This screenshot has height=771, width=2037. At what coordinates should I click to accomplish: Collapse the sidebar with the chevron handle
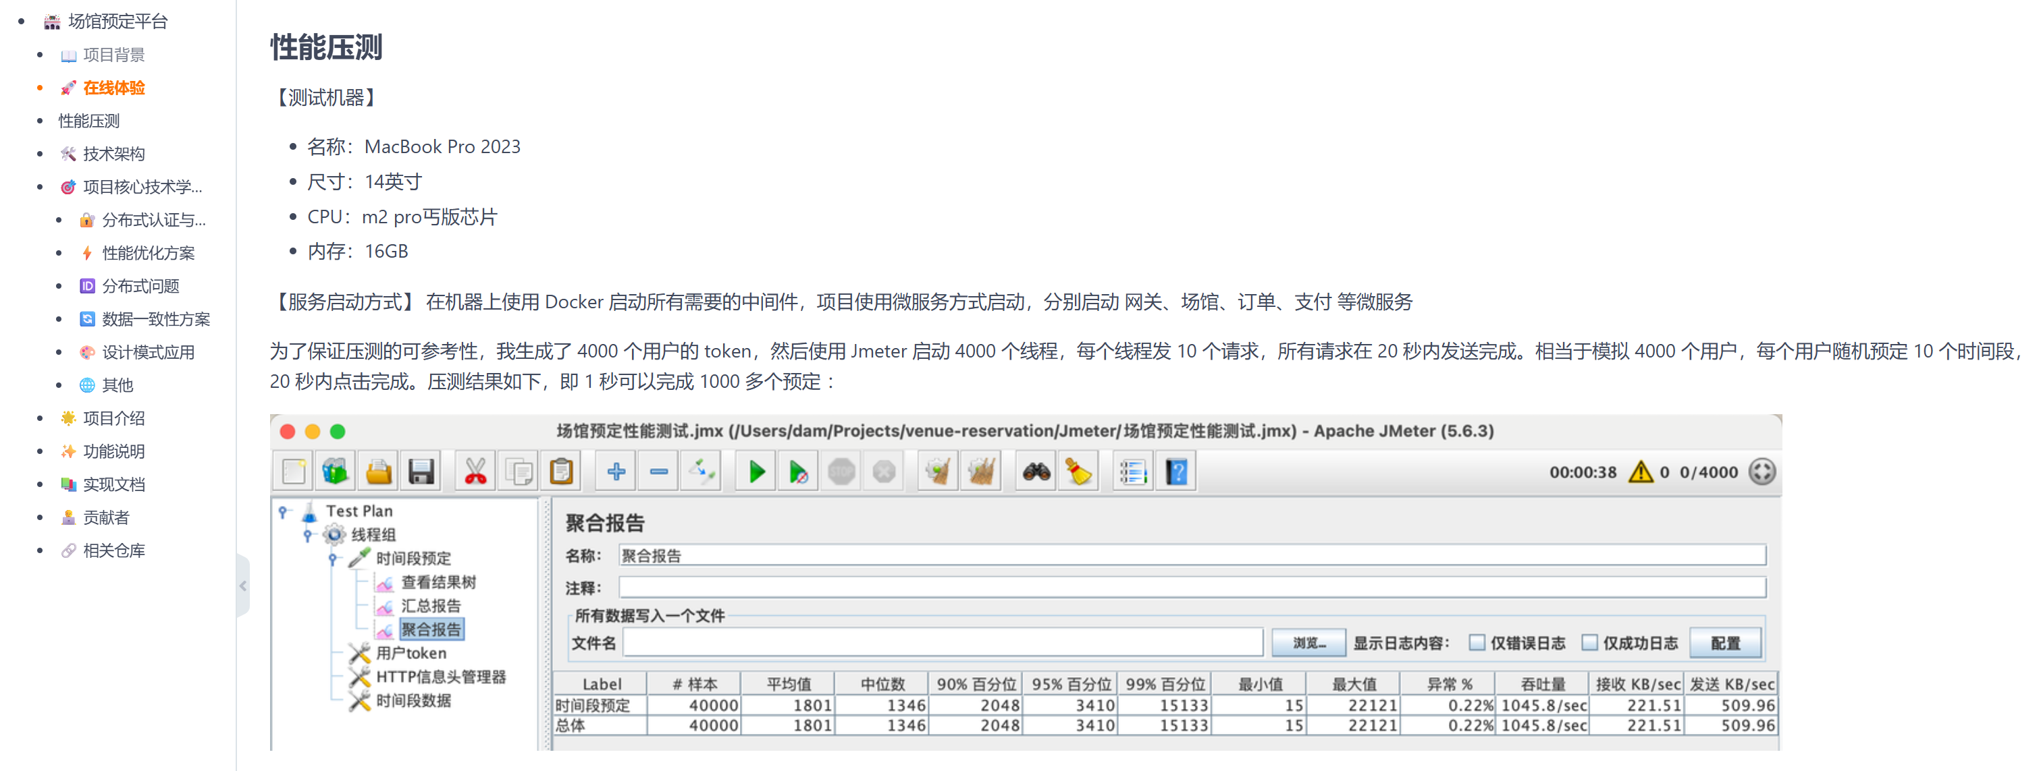click(x=244, y=586)
